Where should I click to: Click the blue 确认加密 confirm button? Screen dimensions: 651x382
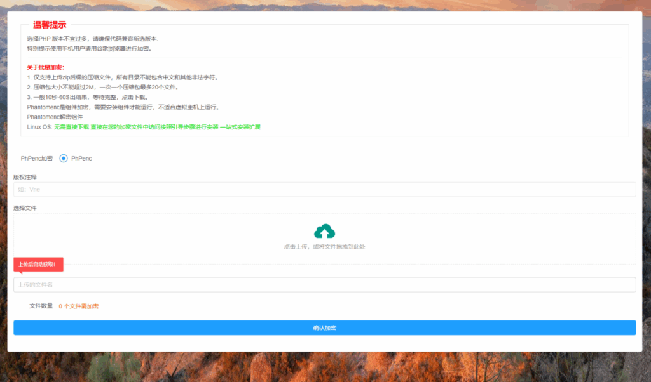[325, 327]
